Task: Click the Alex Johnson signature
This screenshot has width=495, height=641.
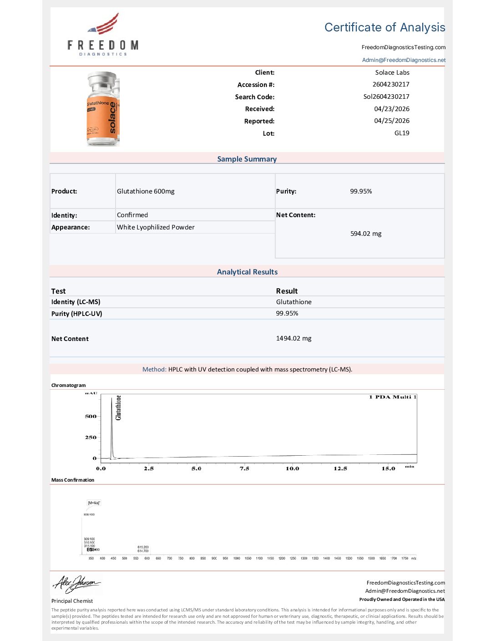Action: [76, 584]
